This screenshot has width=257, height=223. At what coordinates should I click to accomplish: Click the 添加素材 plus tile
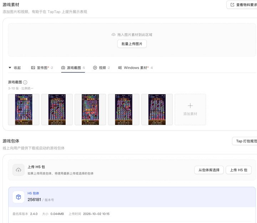[x=190, y=110]
